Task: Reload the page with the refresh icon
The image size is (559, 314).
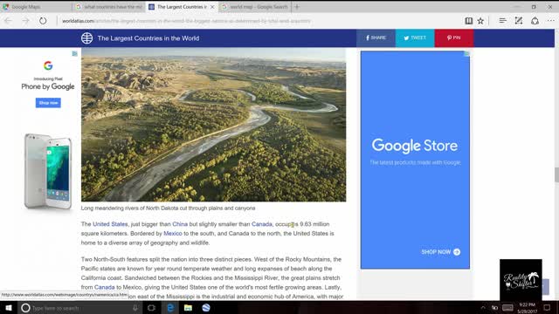Action: click(43, 21)
